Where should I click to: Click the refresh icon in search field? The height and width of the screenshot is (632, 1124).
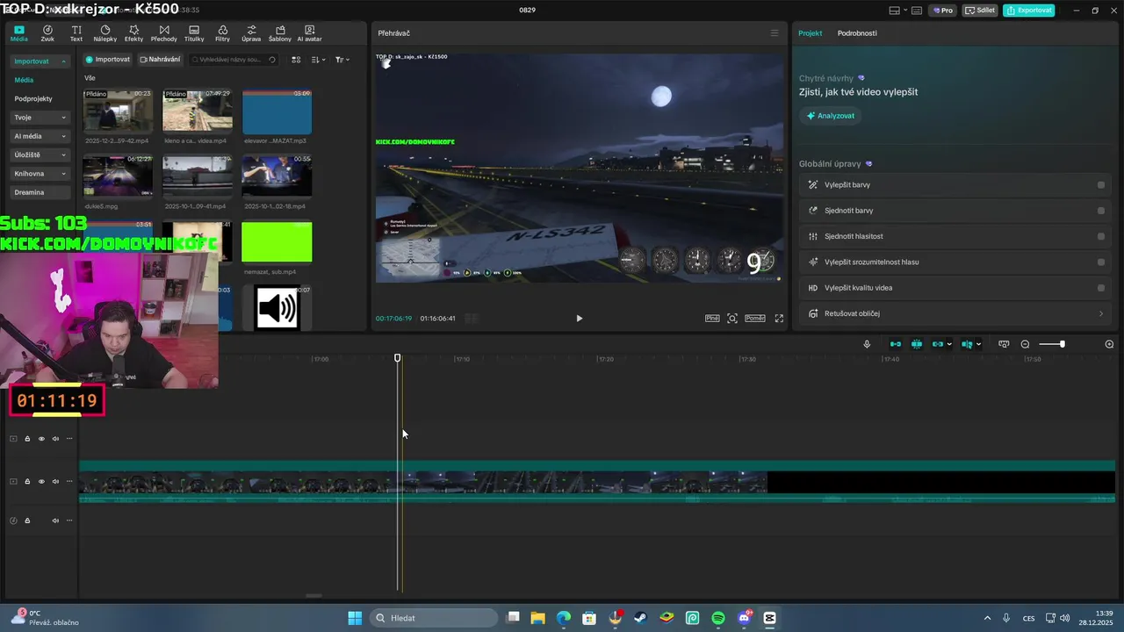pyautogui.click(x=272, y=60)
